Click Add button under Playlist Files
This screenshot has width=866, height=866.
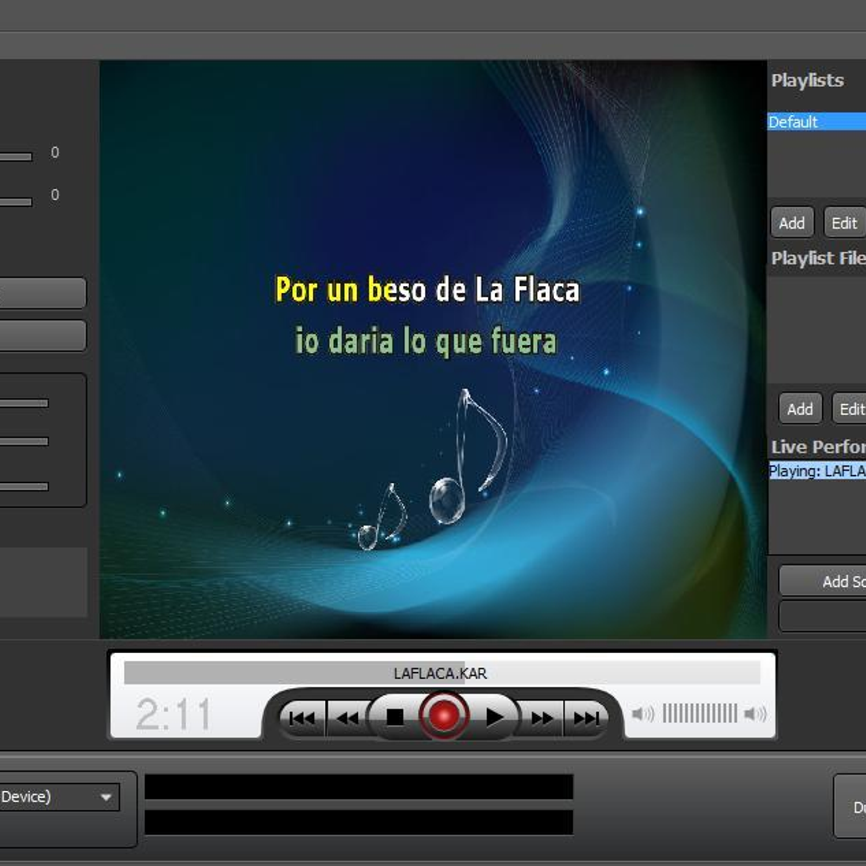point(800,409)
